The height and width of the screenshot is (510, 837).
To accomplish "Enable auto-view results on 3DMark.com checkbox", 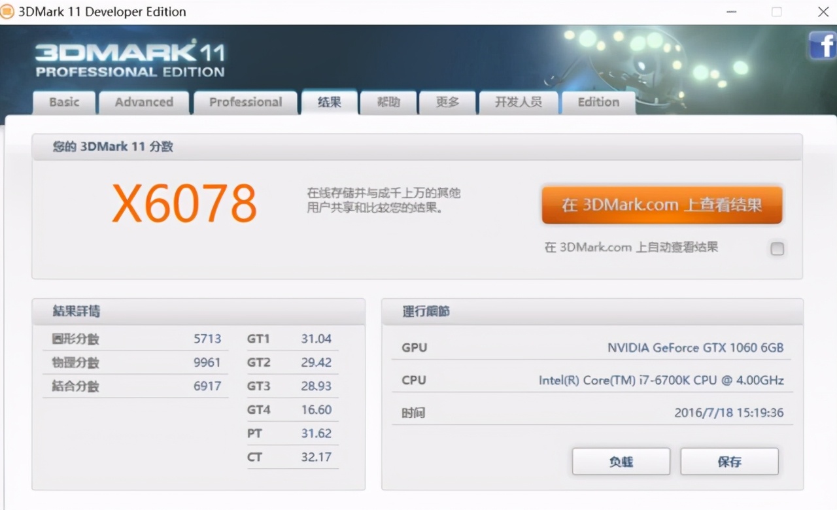I will [x=777, y=248].
